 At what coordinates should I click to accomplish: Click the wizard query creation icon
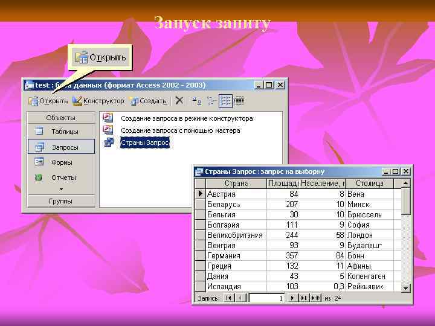(108, 130)
